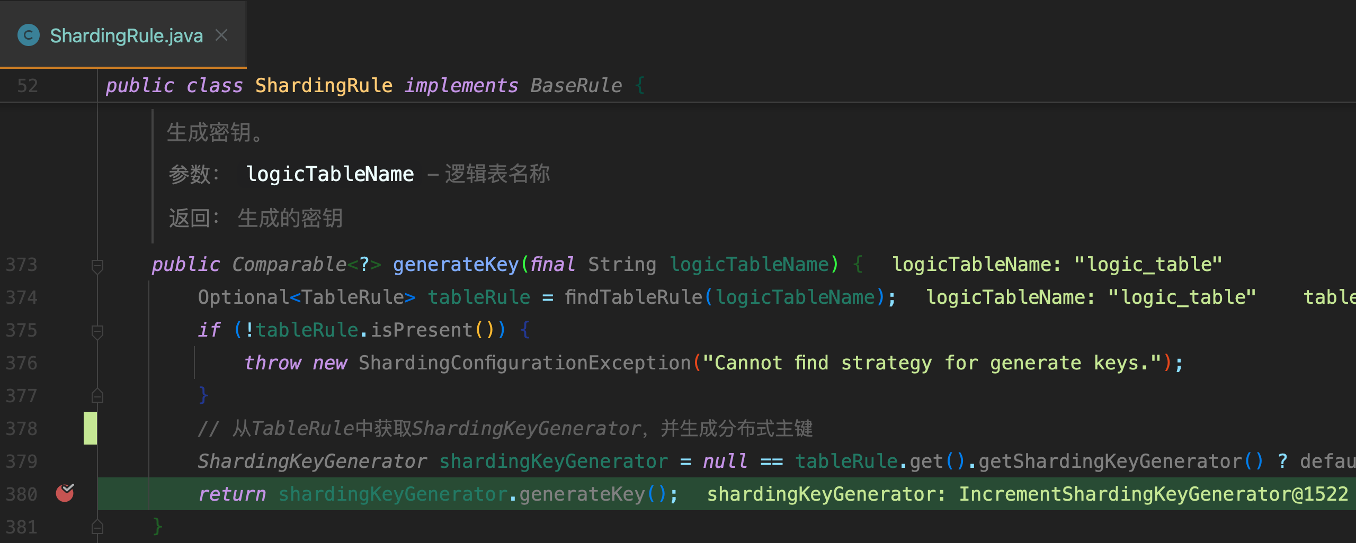Image resolution: width=1356 pixels, height=543 pixels.
Task: Collapse the generateKey method at line 373
Action: [x=97, y=265]
